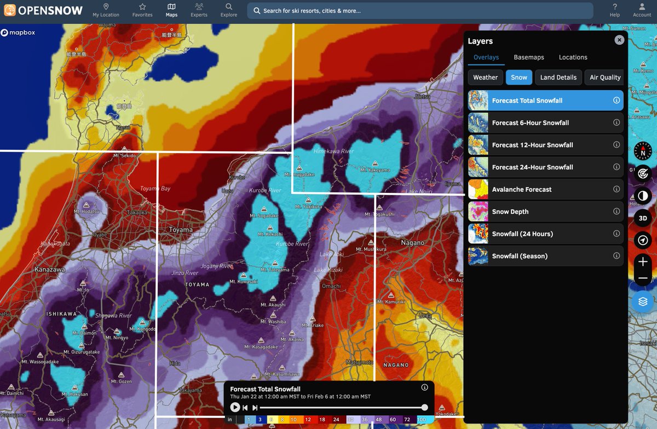Viewport: 657px width, 429px height.
Task: Open the Explore section
Action: [x=229, y=10]
